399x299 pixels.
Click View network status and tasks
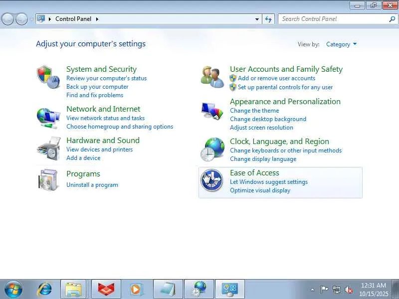point(105,118)
